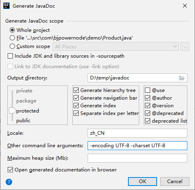Set visibility slider to public level

click(23, 121)
